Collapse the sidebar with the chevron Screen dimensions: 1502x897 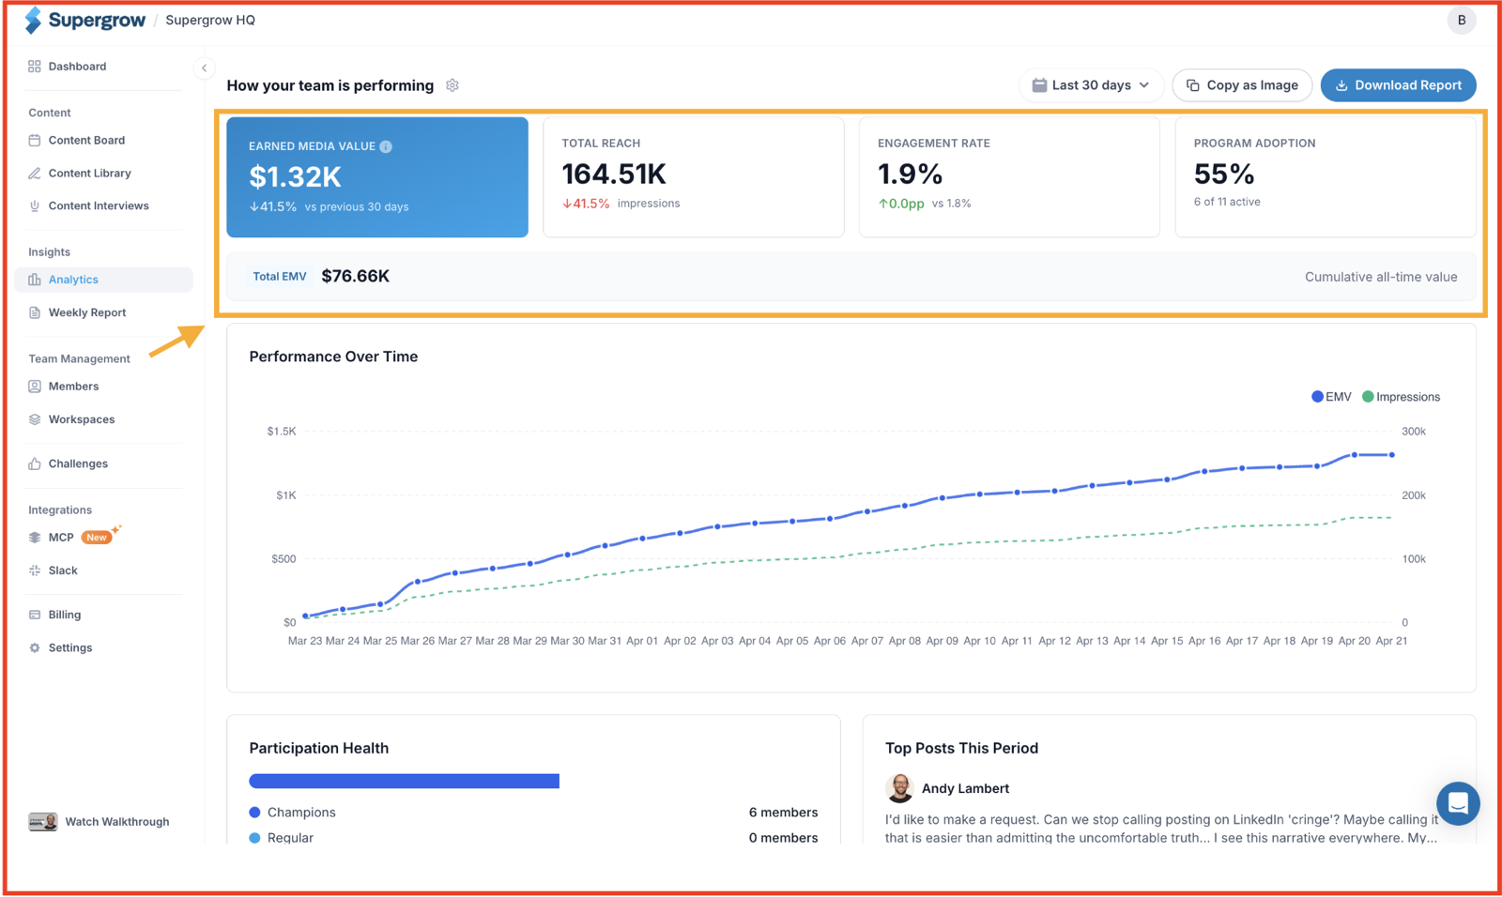coord(204,68)
